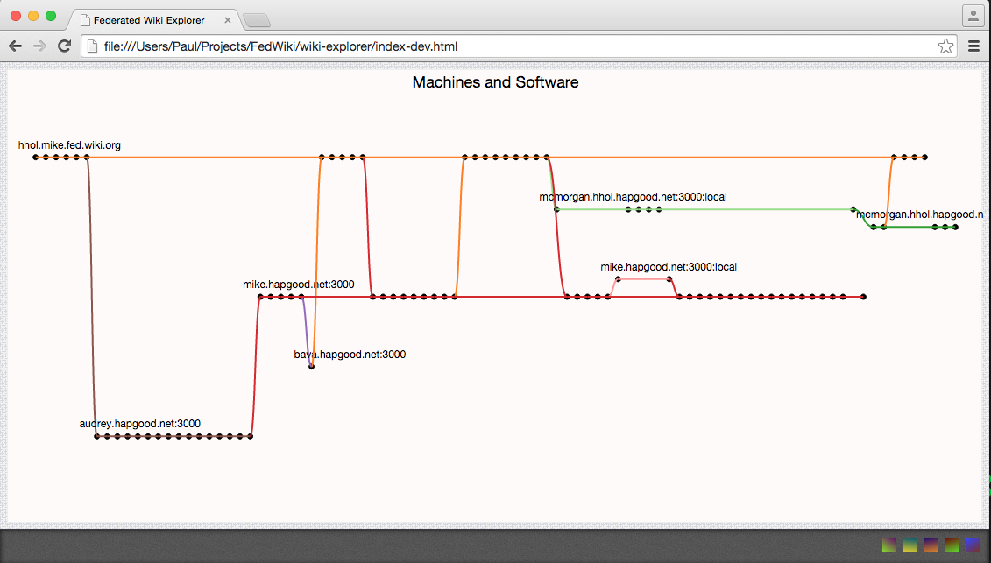Click the hhol.mike.fed.wiki.org label
Viewport: 991px width, 563px height.
69,145
